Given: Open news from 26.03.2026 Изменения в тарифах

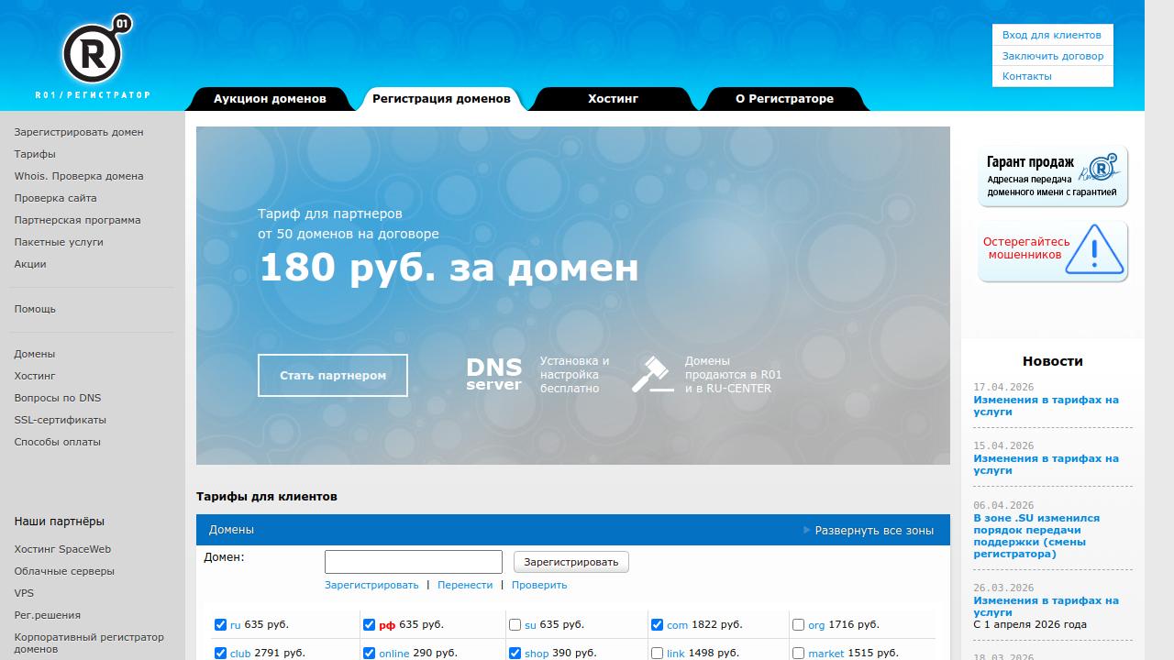Looking at the screenshot, I should click(1046, 607).
